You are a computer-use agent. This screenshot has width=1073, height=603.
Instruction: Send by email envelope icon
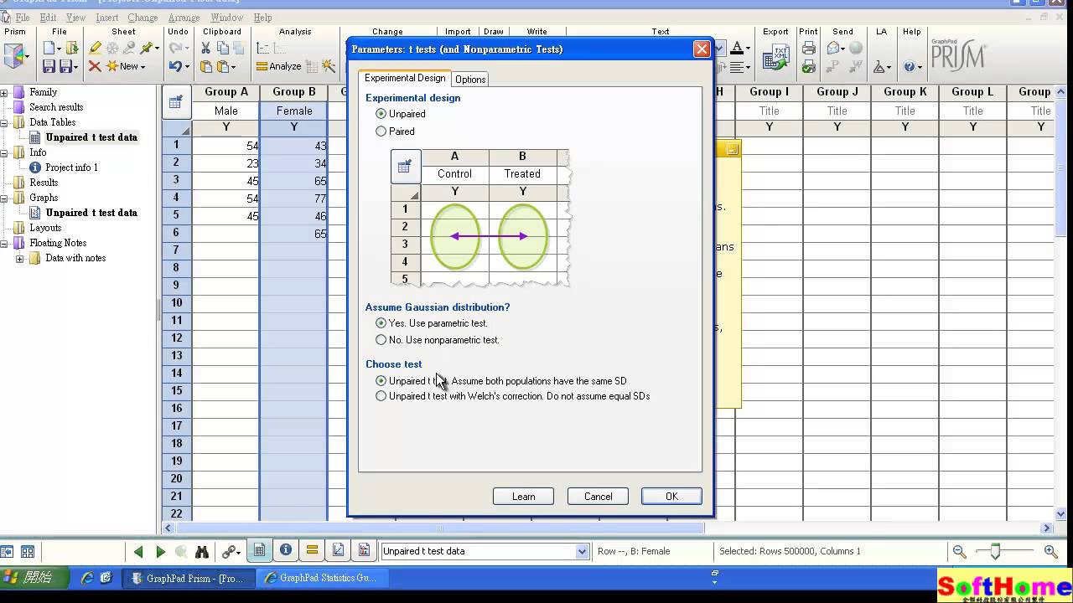tap(833, 49)
